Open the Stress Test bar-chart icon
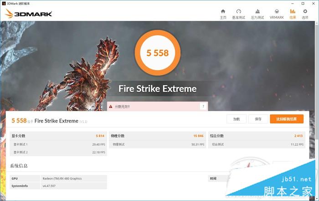This screenshot has width=319, height=201. [x=257, y=11]
